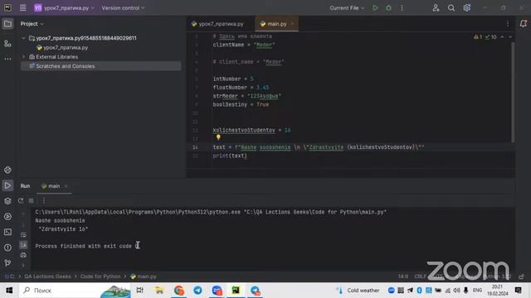Open the Run tool window label
This screenshot has height=298, width=531.
pos(25,186)
